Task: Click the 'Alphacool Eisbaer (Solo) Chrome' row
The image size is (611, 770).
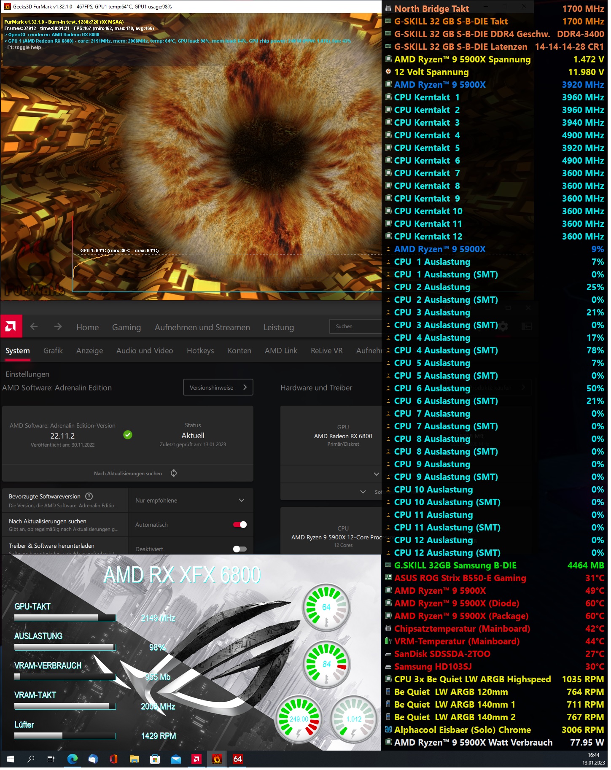Action: [x=495, y=730]
